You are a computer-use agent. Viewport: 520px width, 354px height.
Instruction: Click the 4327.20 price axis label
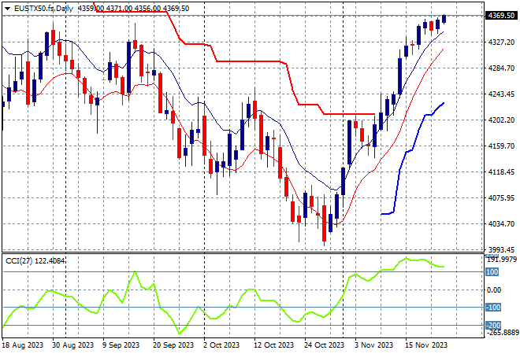[501, 42]
